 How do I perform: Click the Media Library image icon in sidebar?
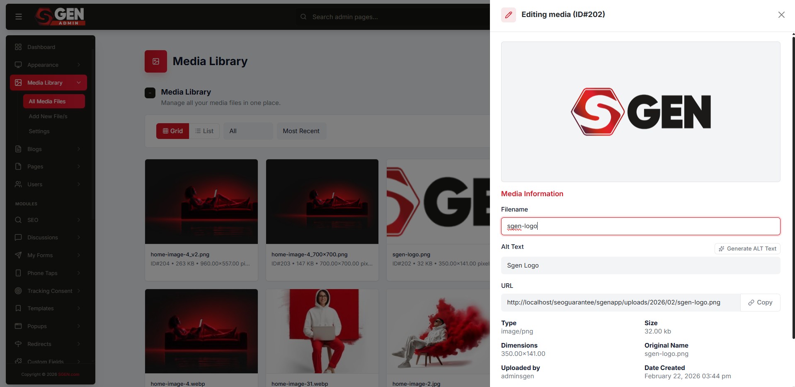click(x=18, y=83)
